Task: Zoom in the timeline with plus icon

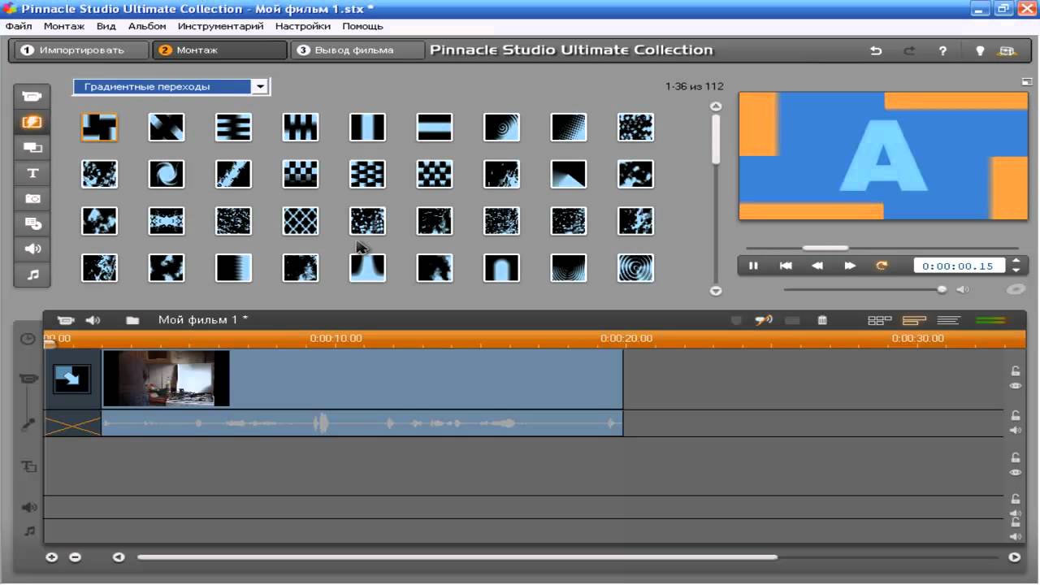Action: 52,557
